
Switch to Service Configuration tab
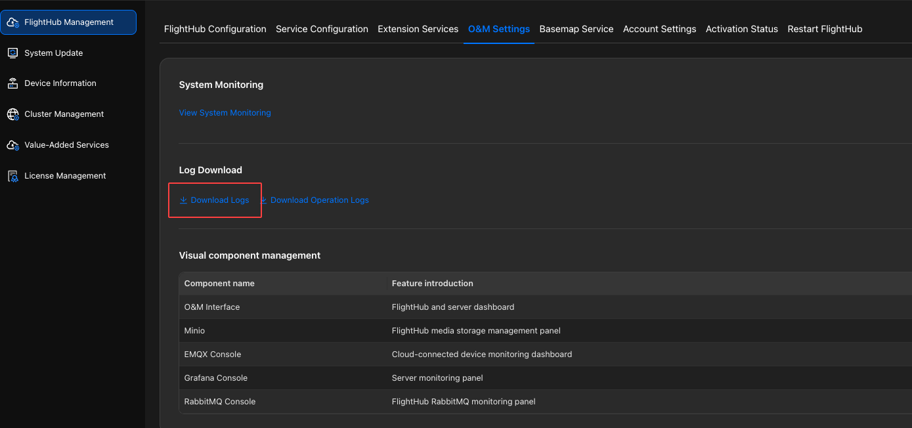[322, 29]
